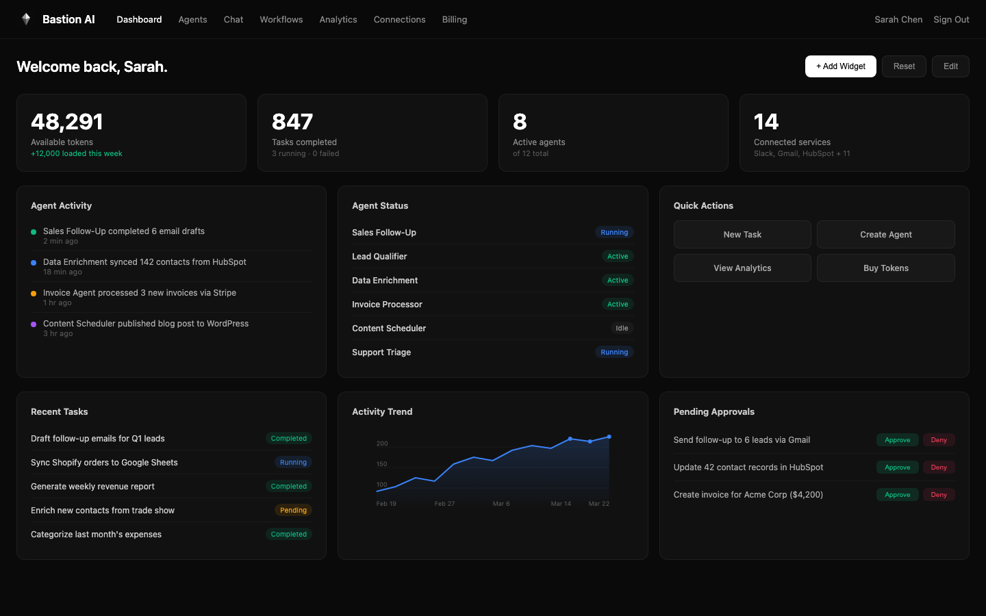Deny the Acme Corp invoice creation
The height and width of the screenshot is (616, 986).
[938, 495]
